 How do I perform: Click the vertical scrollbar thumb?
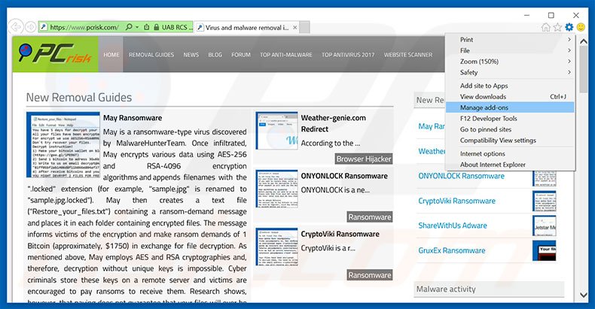[584, 69]
